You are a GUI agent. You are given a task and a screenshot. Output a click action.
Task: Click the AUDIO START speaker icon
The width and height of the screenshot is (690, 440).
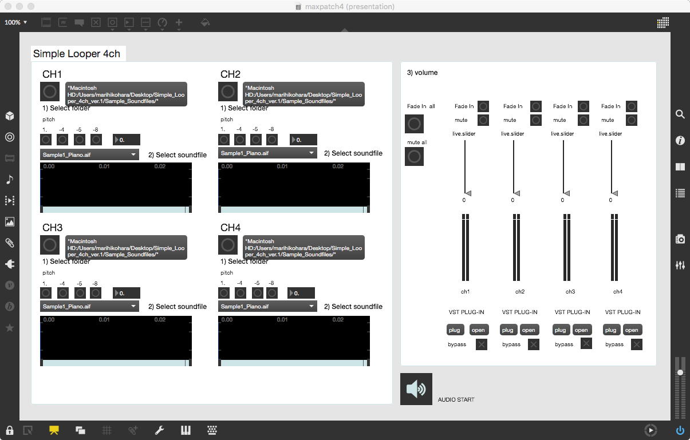coord(416,389)
